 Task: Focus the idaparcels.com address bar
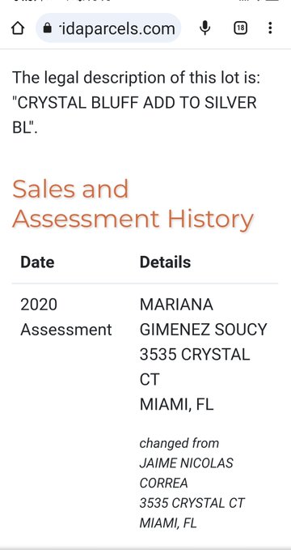[x=108, y=28]
